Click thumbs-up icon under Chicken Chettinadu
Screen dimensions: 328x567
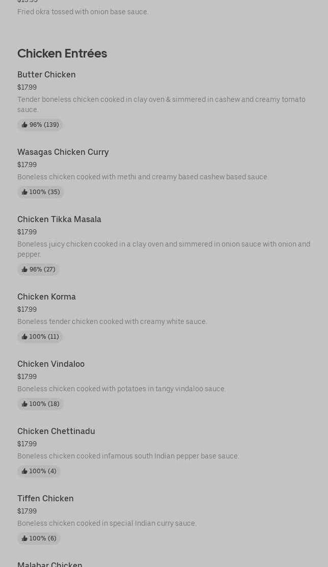pos(24,471)
